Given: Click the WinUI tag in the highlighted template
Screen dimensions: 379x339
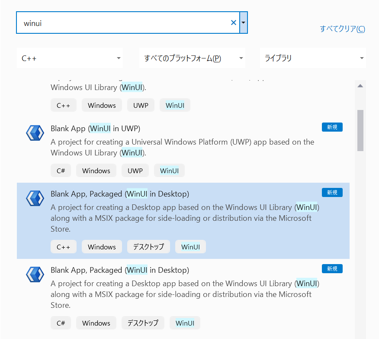Looking at the screenshot, I should tap(190, 247).
